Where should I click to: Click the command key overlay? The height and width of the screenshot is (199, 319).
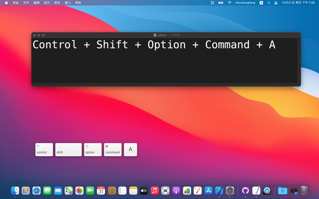113,150
